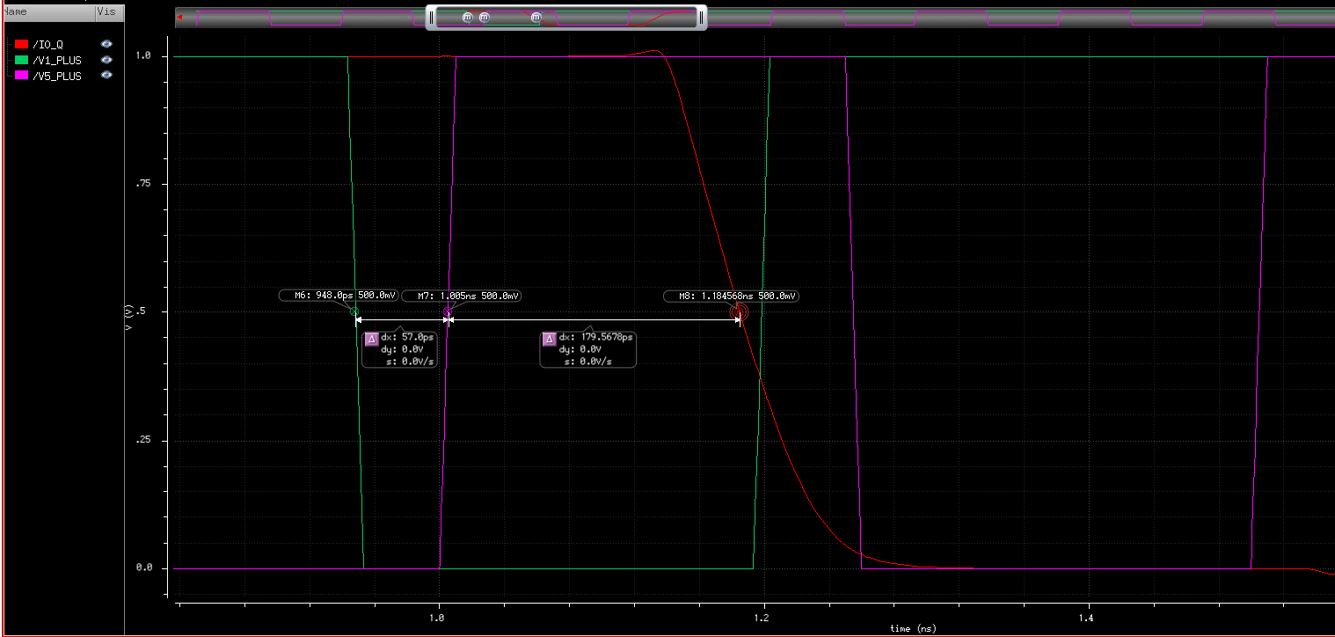Click the left handle of the zoom window
The height and width of the screenshot is (637, 1335).
pos(431,17)
